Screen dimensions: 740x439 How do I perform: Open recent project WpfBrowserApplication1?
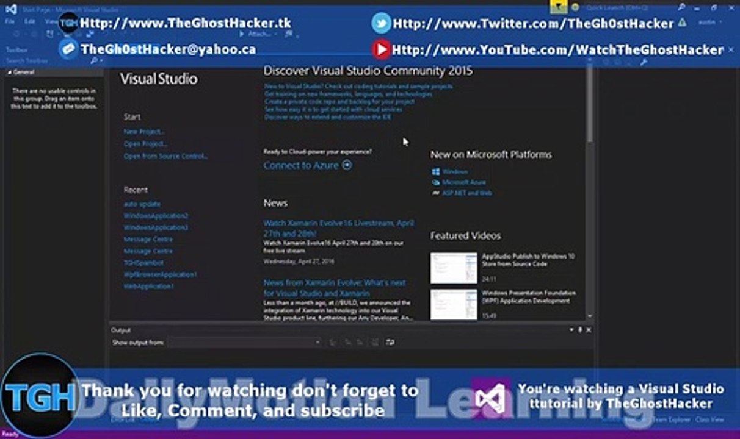click(x=160, y=274)
